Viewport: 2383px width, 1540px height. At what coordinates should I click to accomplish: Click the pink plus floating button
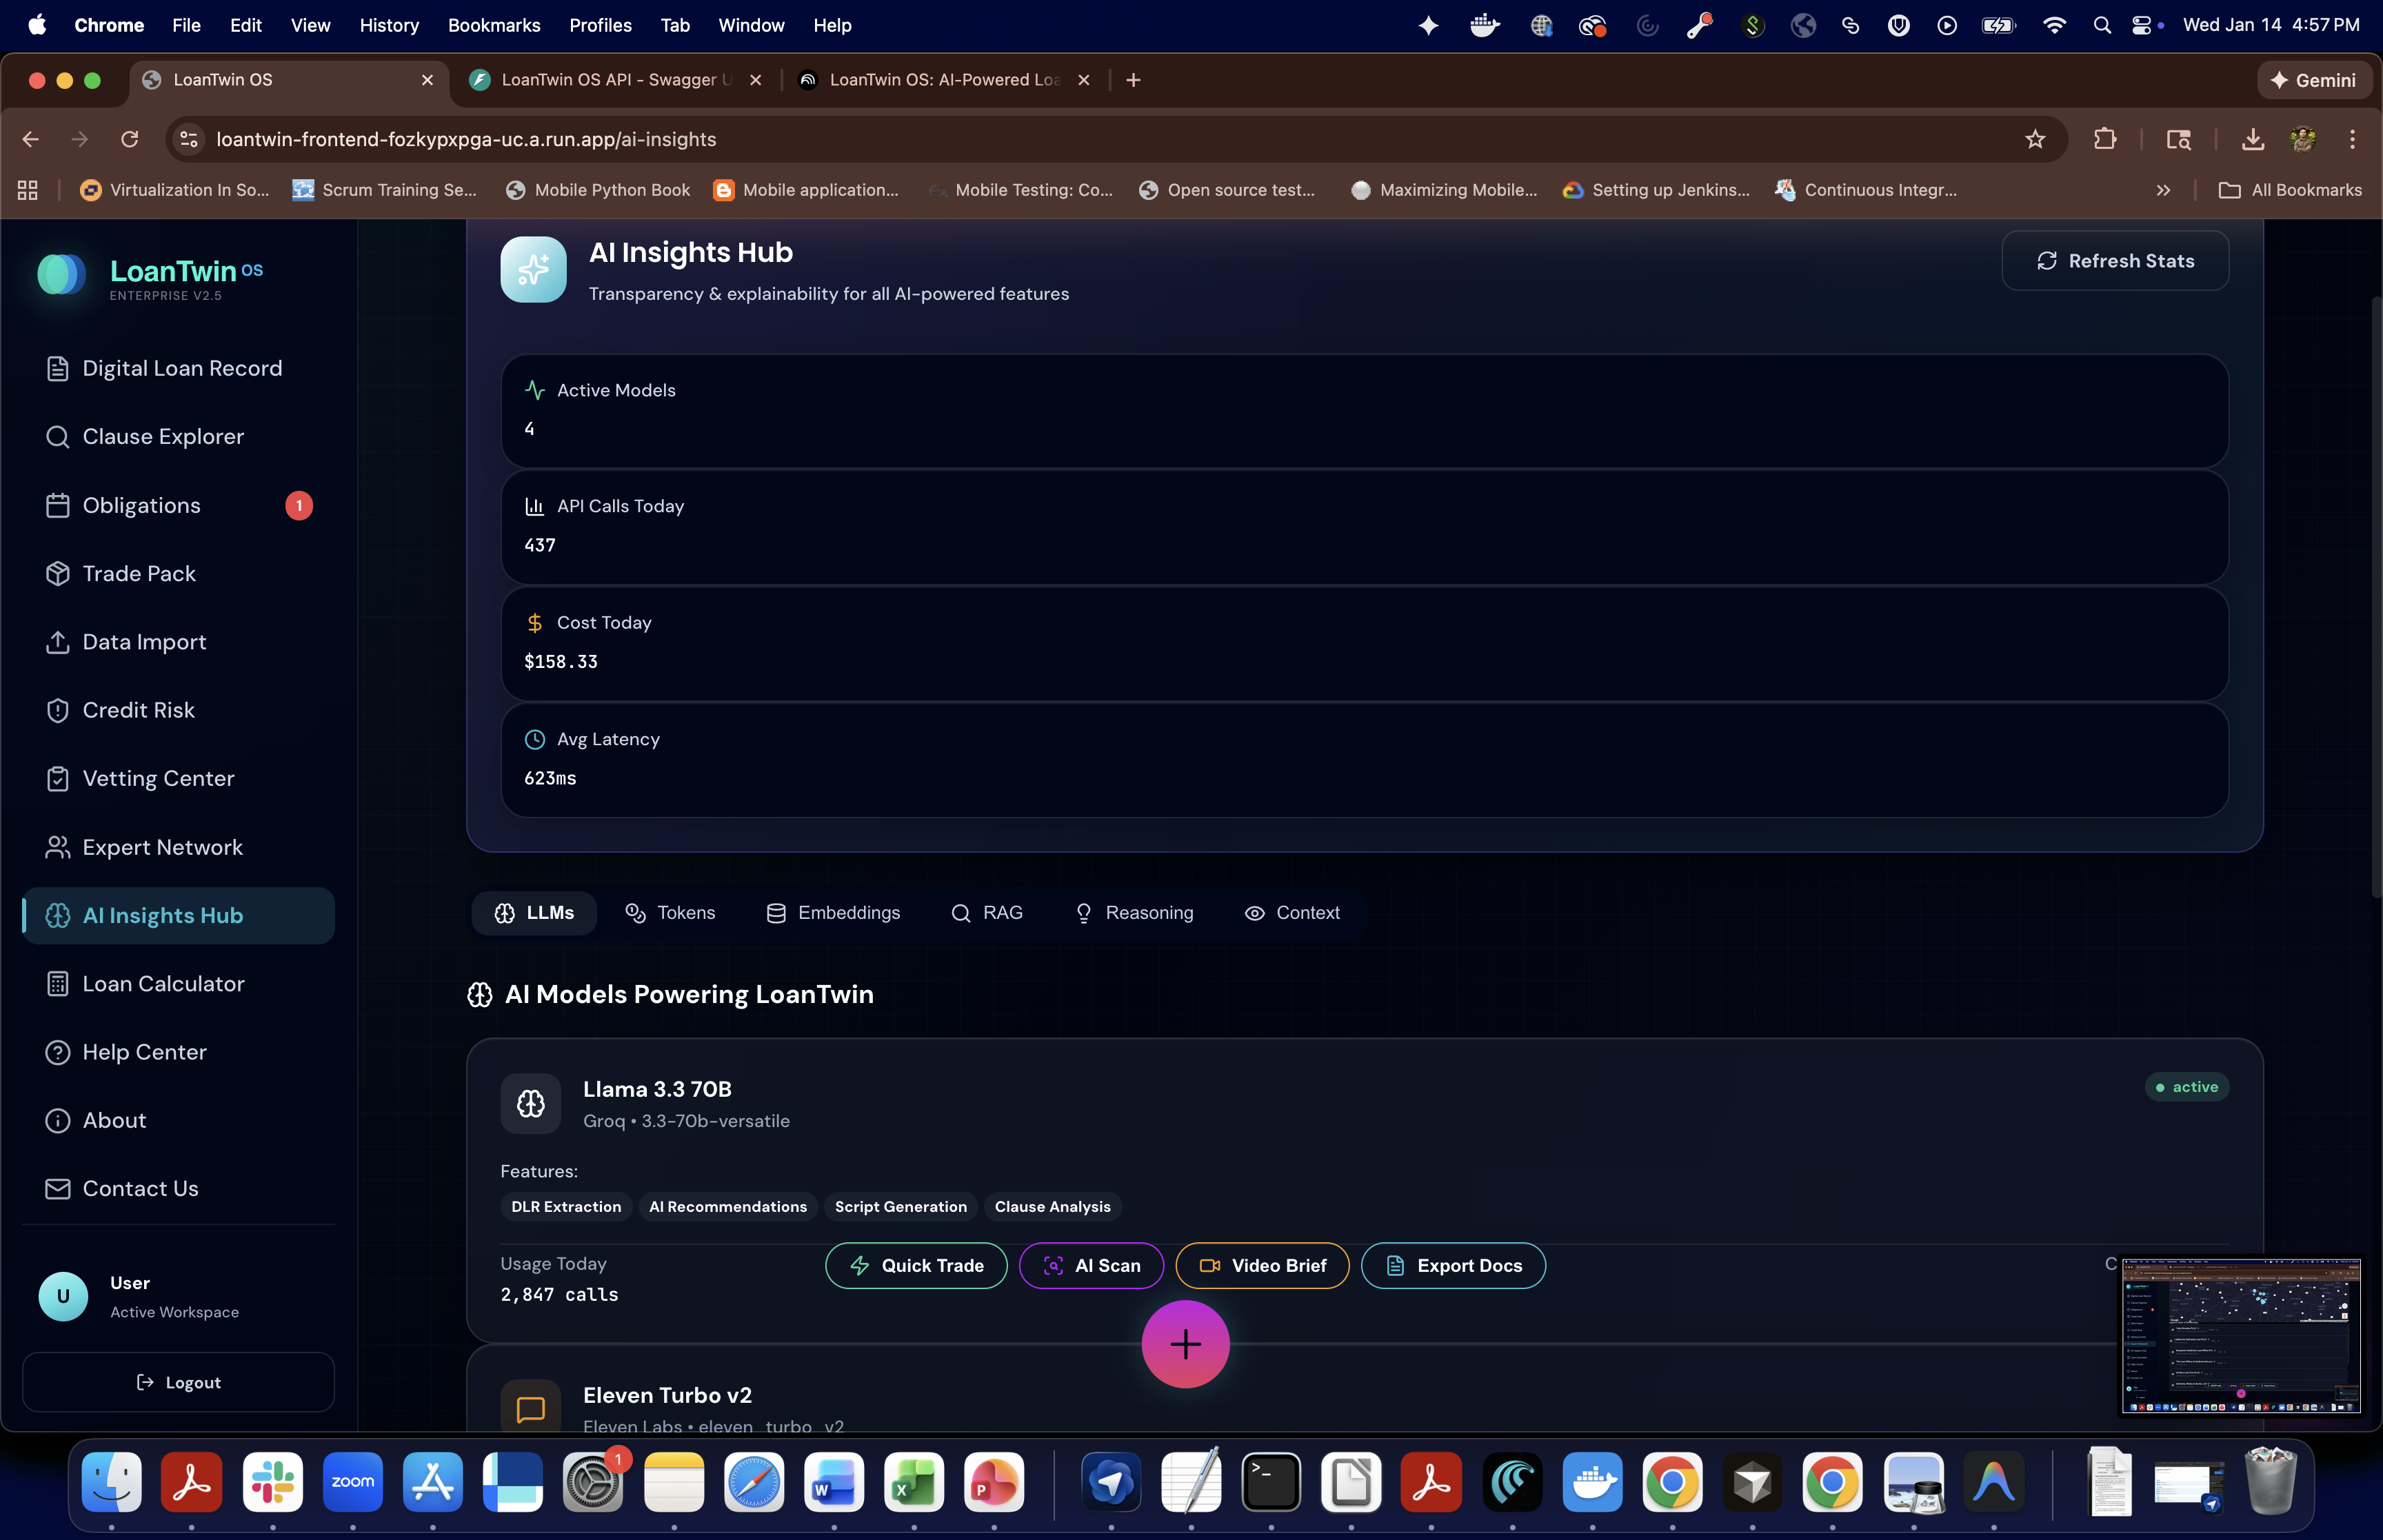1185,1344
